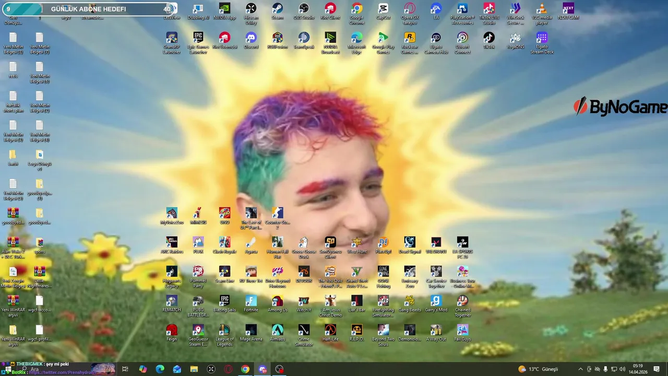
Task: Open the Discord desktop shortcut
Action: coord(251,41)
